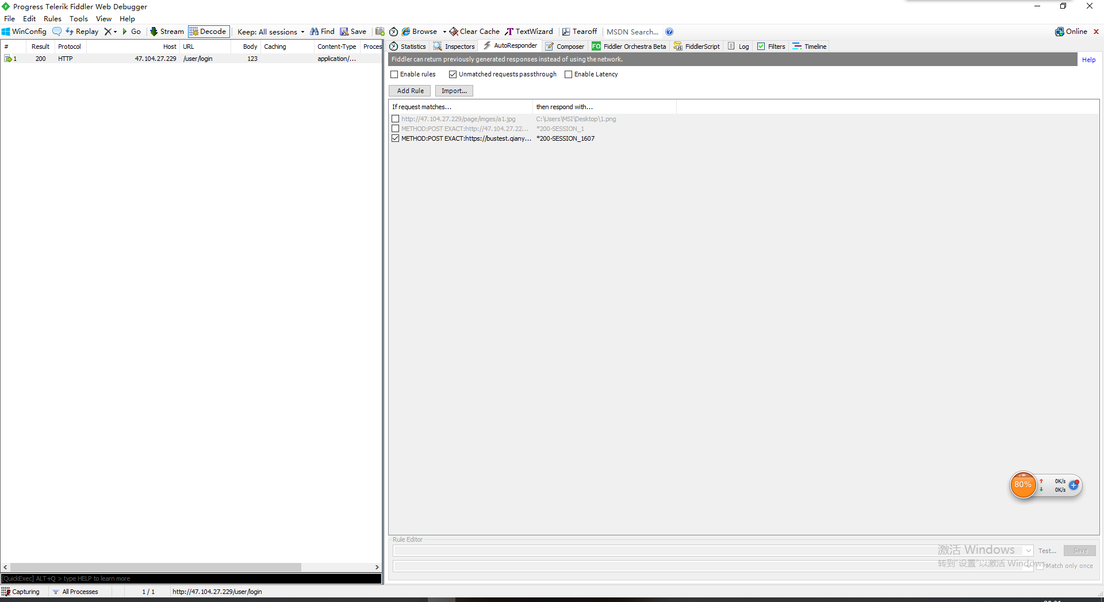The width and height of the screenshot is (1104, 602).
Task: Open the View menu
Action: pos(103,19)
